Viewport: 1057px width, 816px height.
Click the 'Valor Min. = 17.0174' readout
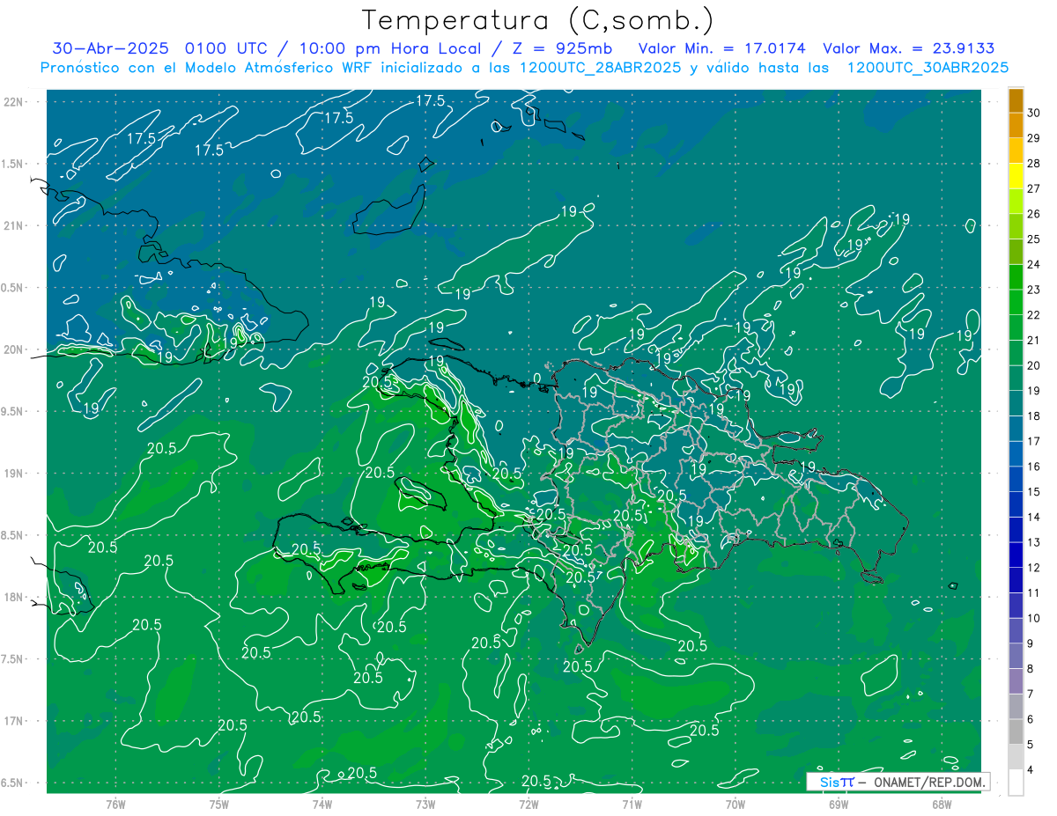[x=721, y=48]
